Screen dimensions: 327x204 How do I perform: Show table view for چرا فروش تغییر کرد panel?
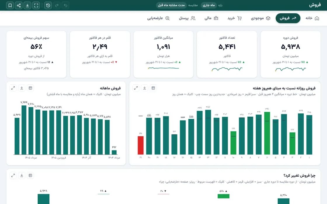30,175
